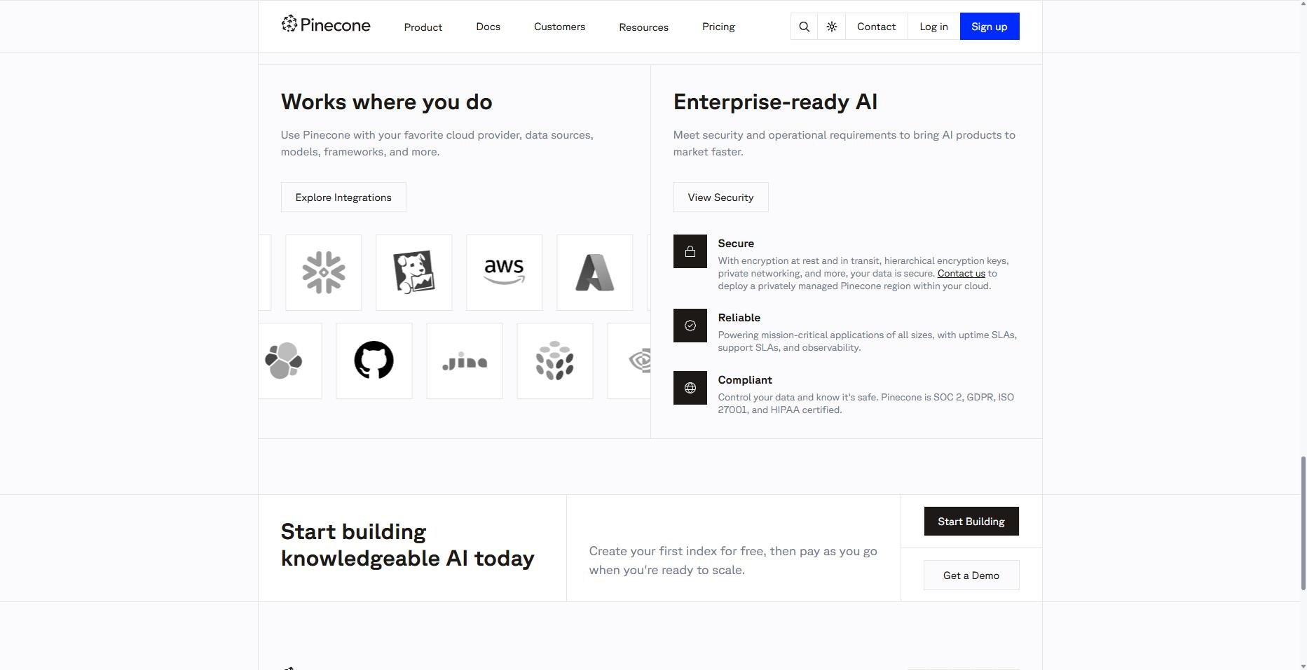The width and height of the screenshot is (1307, 670).
Task: Click 'Start building knowledgeable AI today' heading
Action: pyautogui.click(x=408, y=545)
